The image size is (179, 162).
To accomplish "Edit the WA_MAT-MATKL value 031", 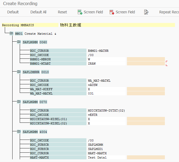I will point(106,93).
